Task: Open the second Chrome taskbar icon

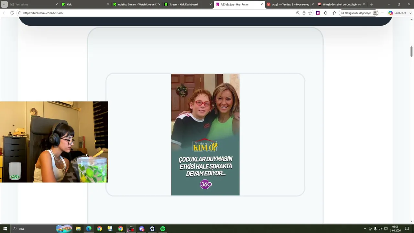Action: point(121,229)
